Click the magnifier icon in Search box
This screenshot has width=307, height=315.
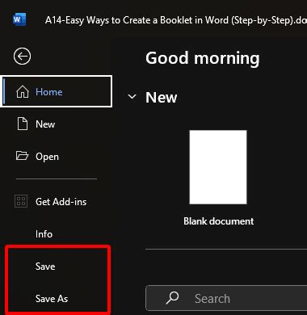point(172,298)
